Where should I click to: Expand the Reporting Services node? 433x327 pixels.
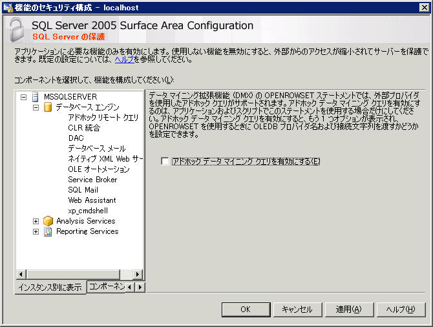pos(36,232)
